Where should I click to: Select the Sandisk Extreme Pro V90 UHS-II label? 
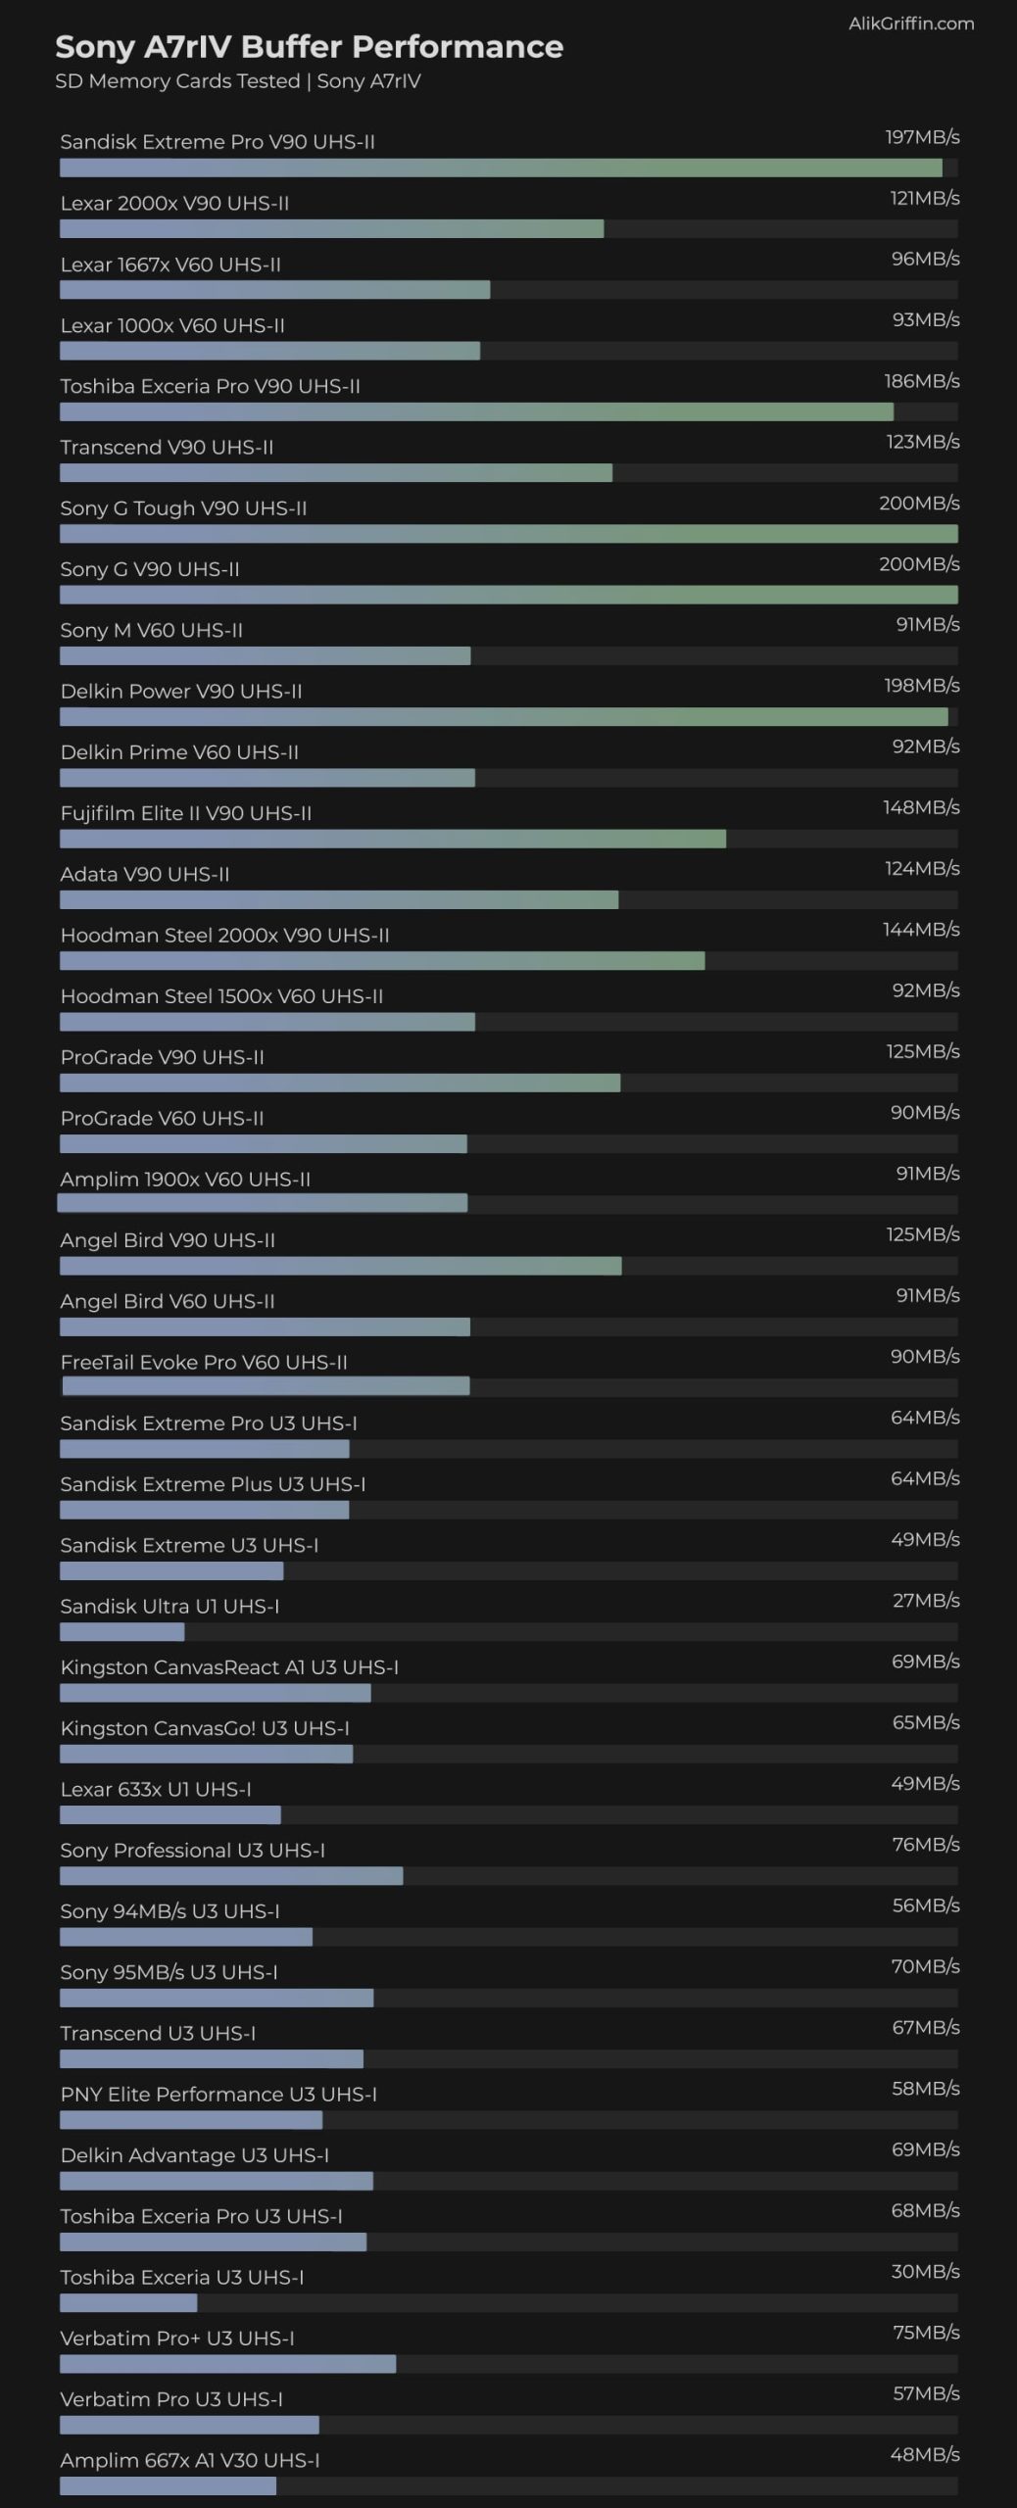[218, 142]
